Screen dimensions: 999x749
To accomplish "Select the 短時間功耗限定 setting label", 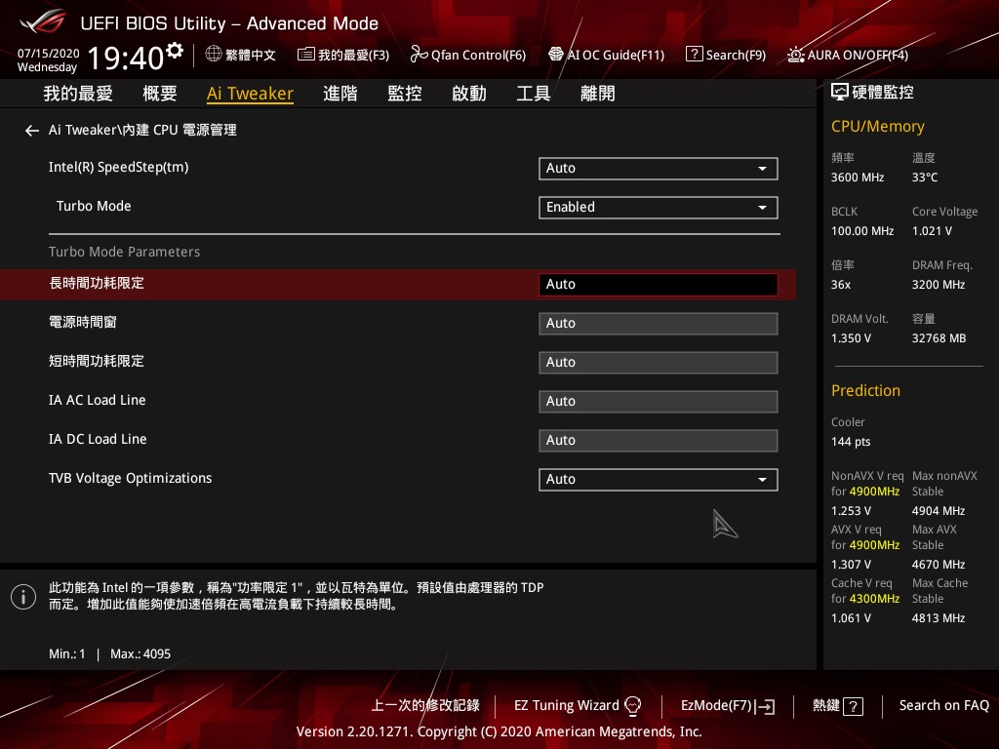I will [97, 361].
